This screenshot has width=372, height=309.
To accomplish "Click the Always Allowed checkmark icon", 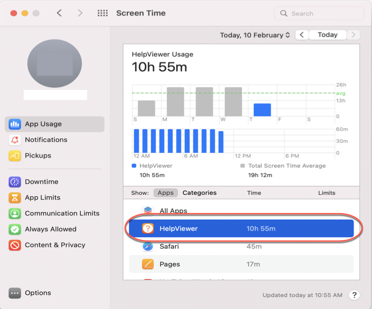I will coord(15,229).
